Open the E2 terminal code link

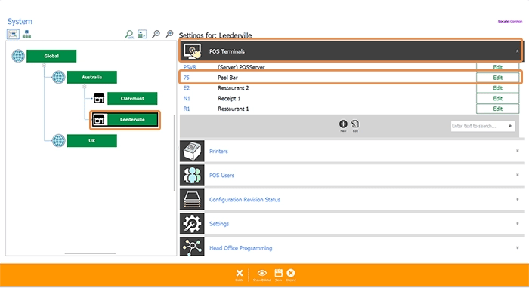[x=187, y=87]
